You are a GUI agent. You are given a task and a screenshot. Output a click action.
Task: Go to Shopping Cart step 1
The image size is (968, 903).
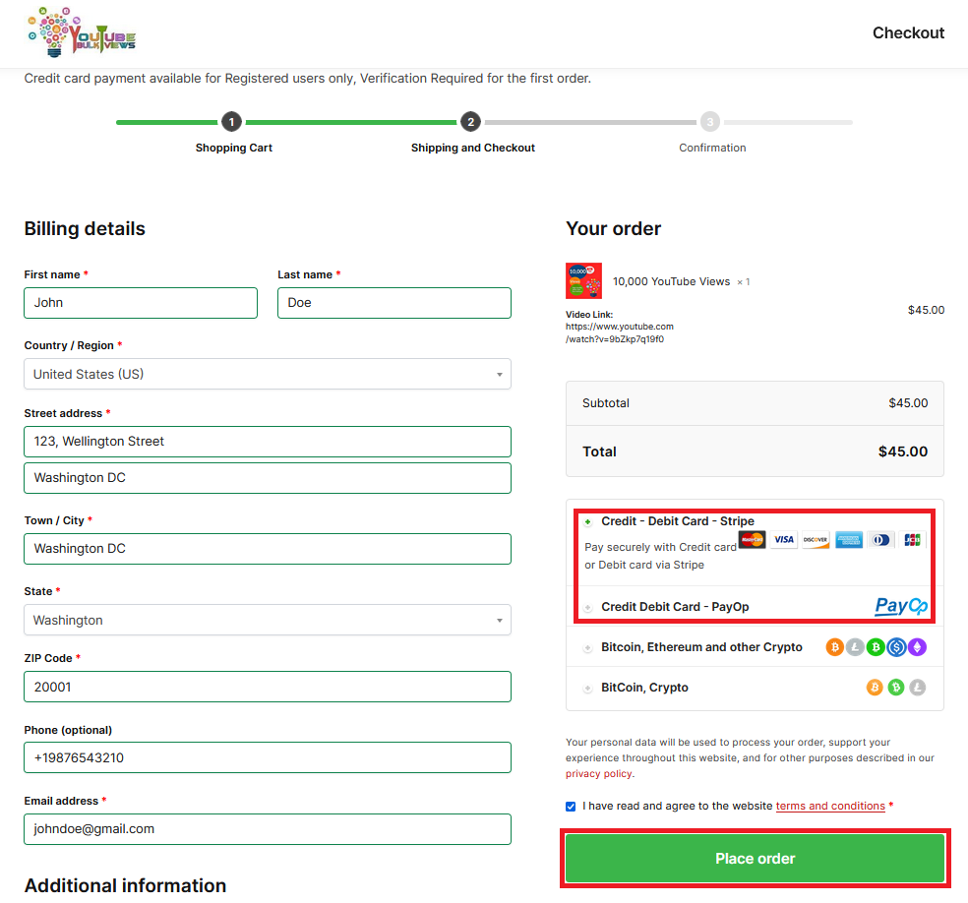[x=231, y=122]
